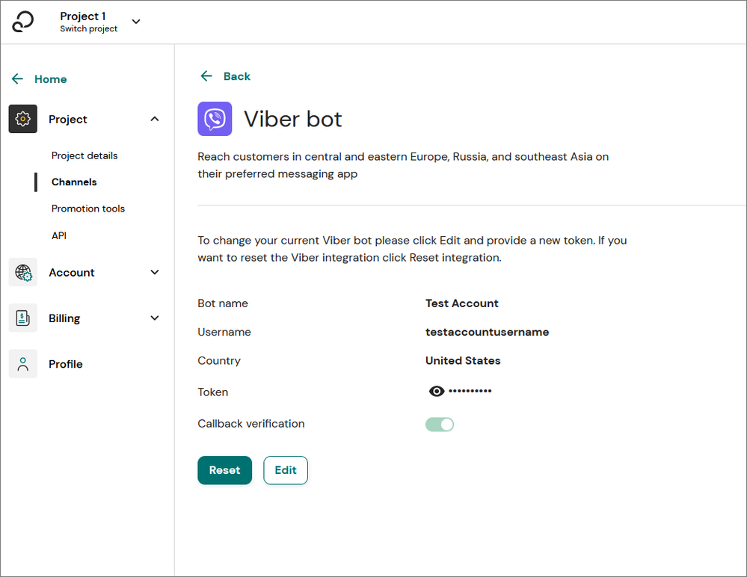Select the Project sidebar heading
This screenshot has height=577, width=747.
[x=67, y=120]
